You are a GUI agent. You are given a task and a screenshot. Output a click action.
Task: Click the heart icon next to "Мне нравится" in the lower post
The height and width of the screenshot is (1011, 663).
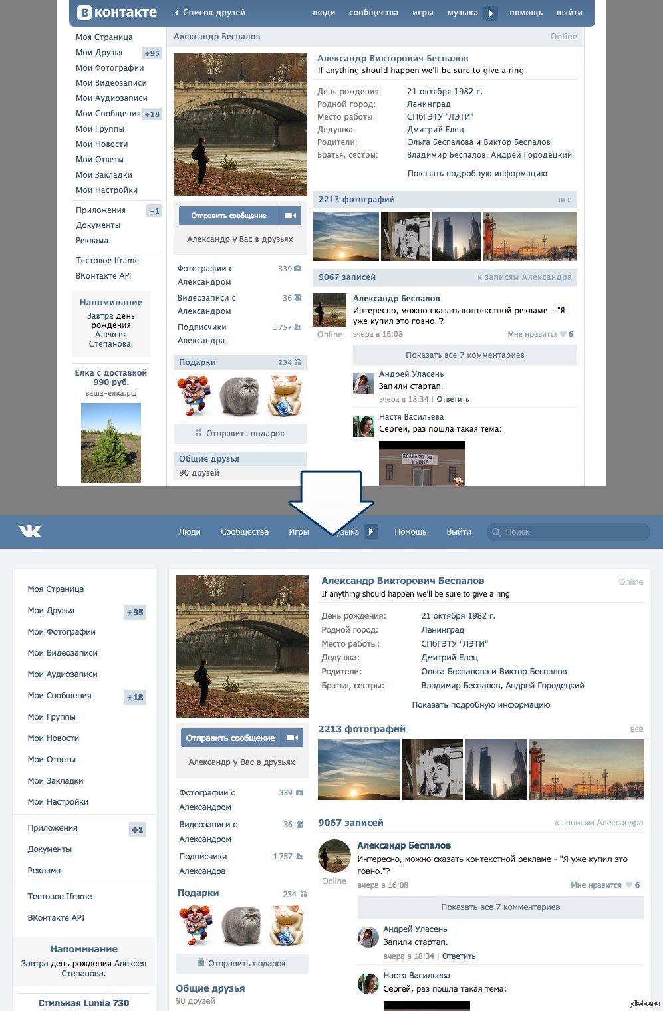tap(628, 885)
